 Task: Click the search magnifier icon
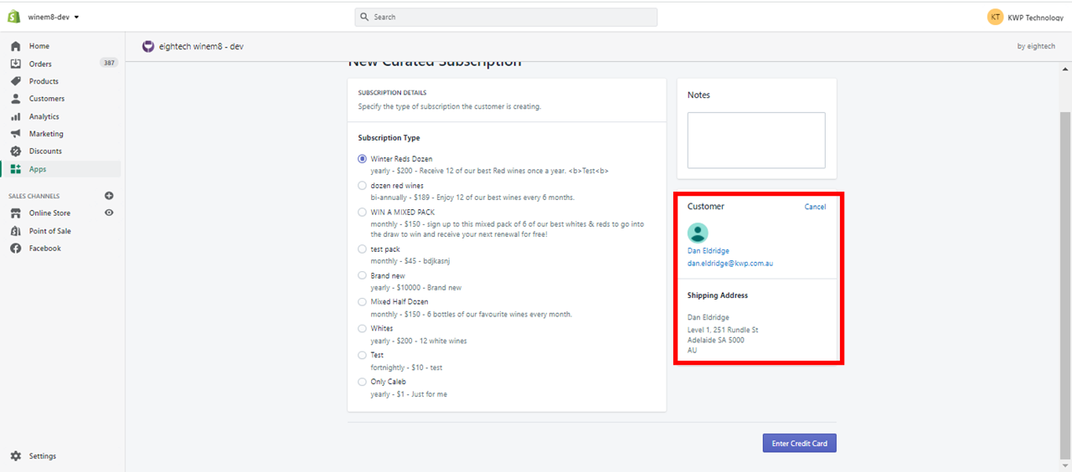pos(365,17)
